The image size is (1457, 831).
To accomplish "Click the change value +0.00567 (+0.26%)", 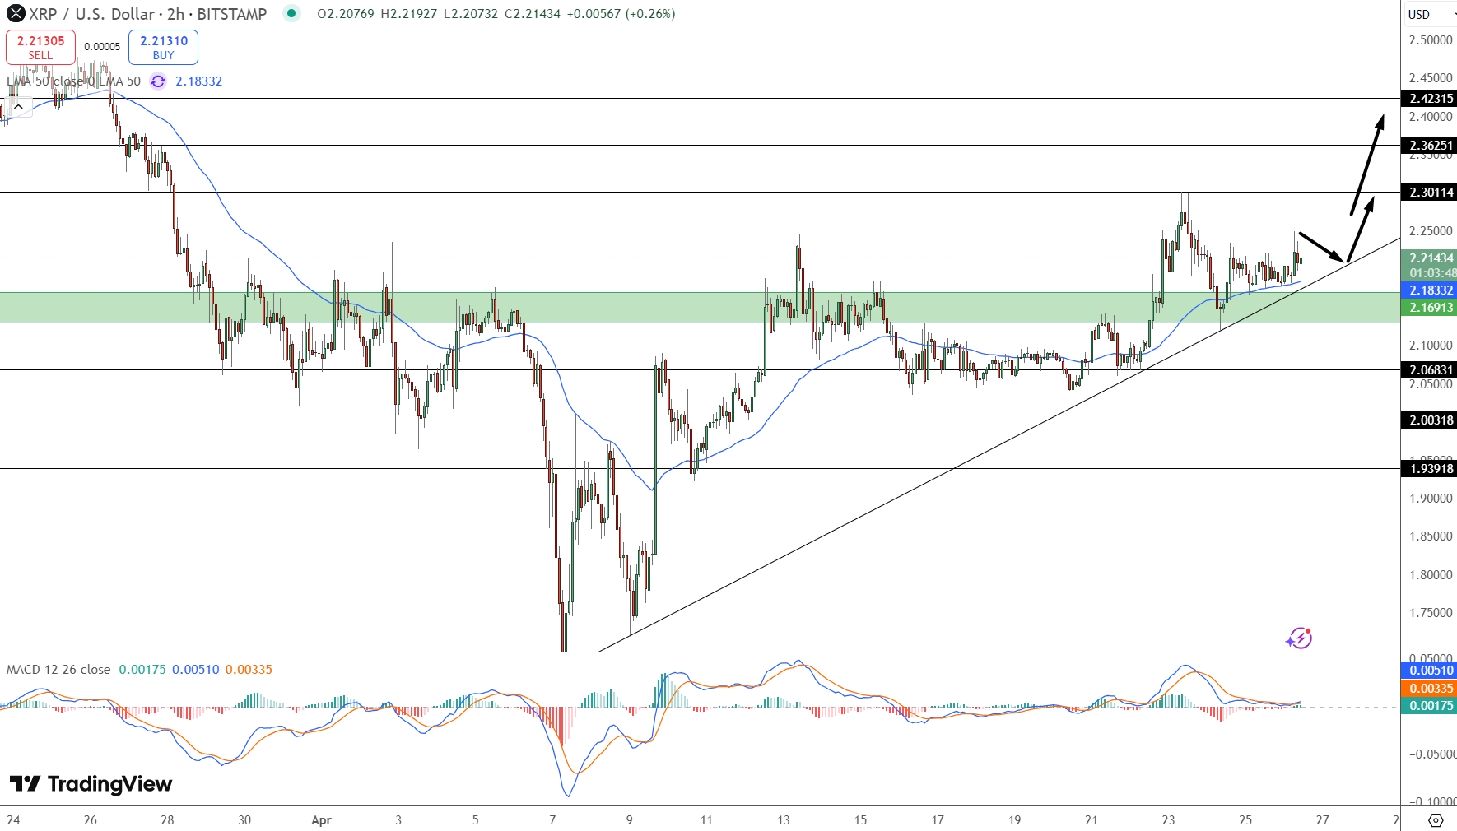I will coord(621,14).
